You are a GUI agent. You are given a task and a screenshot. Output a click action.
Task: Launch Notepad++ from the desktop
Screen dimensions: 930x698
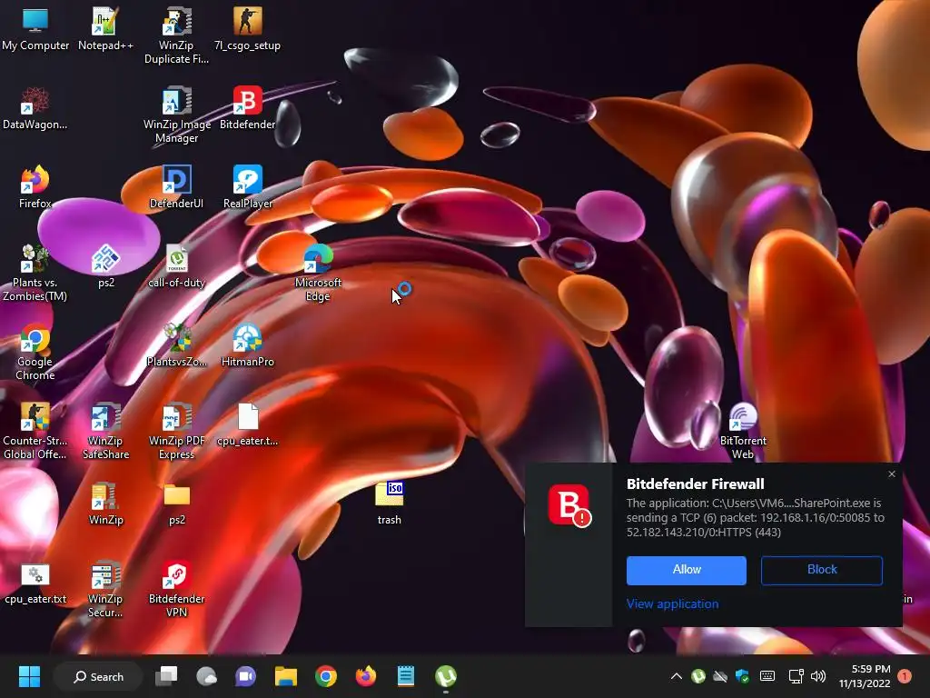point(105,28)
